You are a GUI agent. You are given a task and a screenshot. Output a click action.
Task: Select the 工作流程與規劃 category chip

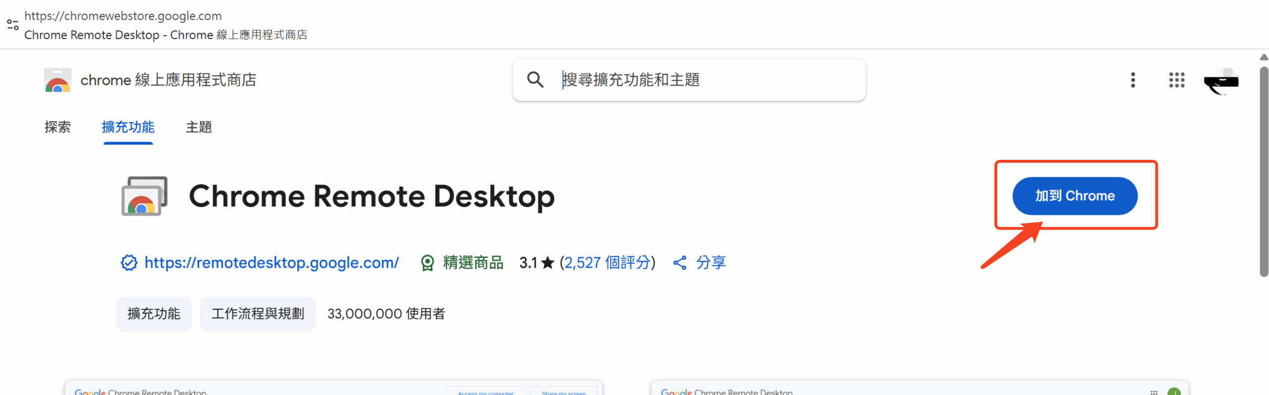(258, 314)
